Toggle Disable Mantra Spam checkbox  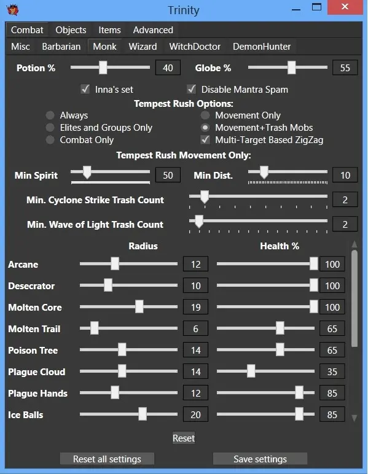(192, 89)
